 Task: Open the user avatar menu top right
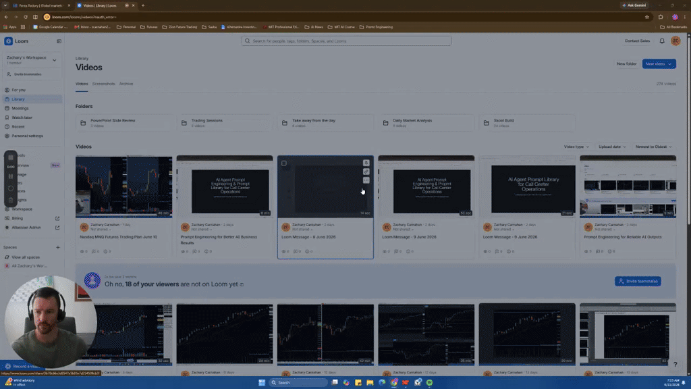(x=675, y=41)
